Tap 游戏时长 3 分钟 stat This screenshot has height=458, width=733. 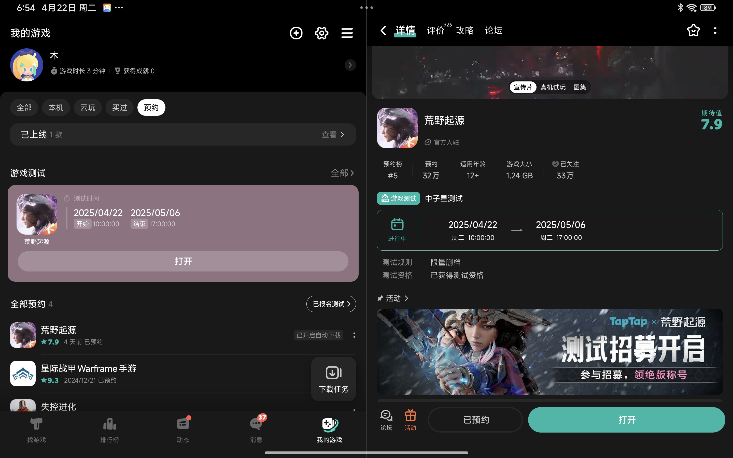[78, 71]
